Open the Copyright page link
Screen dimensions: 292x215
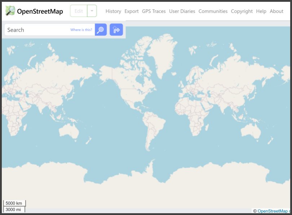tap(242, 11)
